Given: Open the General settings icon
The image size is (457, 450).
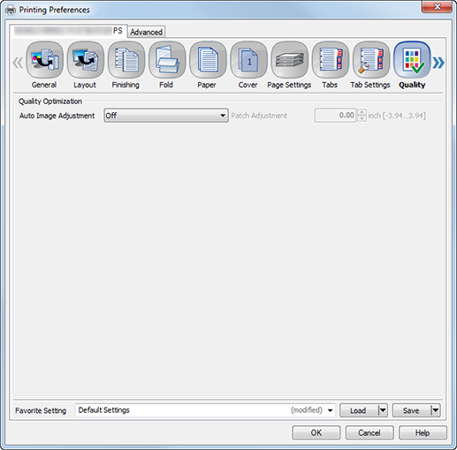Looking at the screenshot, I should [x=44, y=60].
